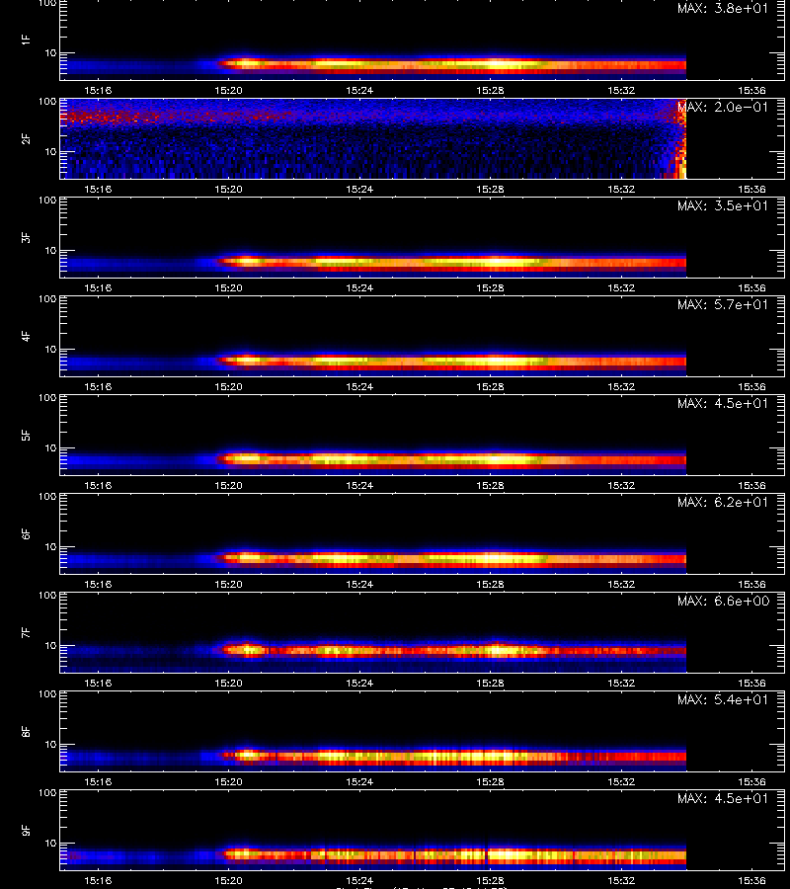Click the 15:16 time label below panel 4F
The height and width of the screenshot is (889, 790).
click(x=98, y=386)
